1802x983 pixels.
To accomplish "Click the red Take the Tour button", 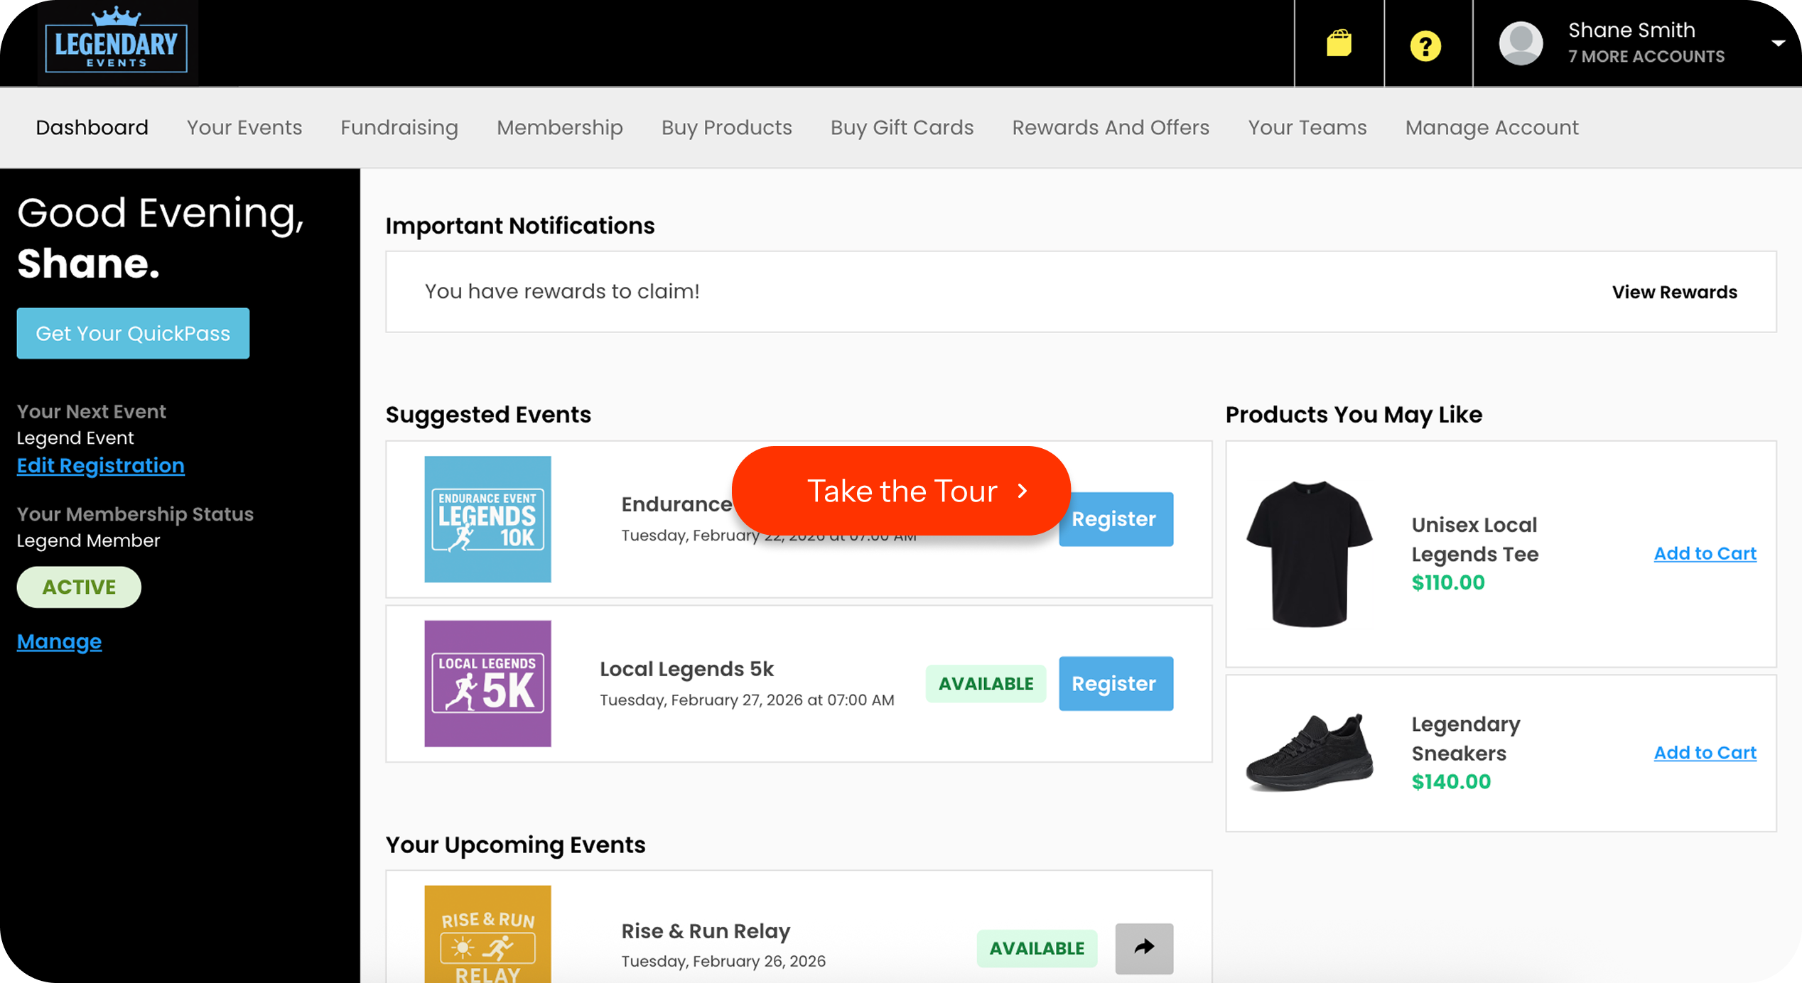I will pyautogui.click(x=901, y=491).
